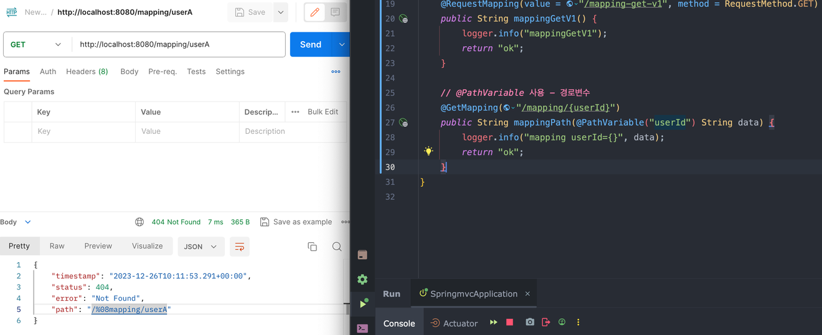Image resolution: width=822 pixels, height=335 pixels.
Task: Switch to the Params tab
Action: coord(17,72)
